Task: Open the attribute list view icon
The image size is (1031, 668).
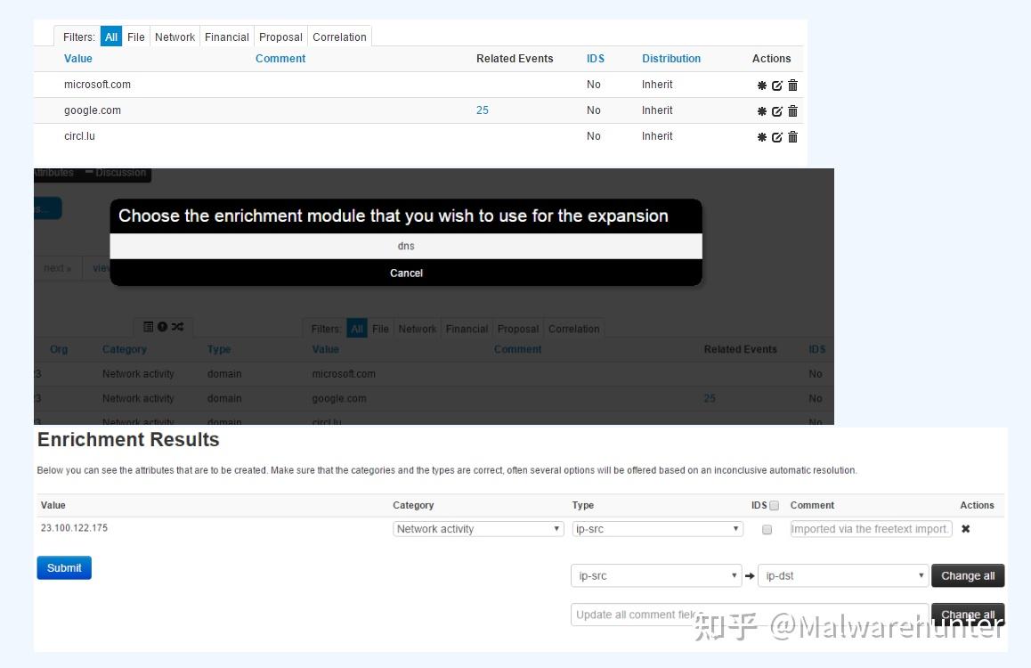Action: 148,327
